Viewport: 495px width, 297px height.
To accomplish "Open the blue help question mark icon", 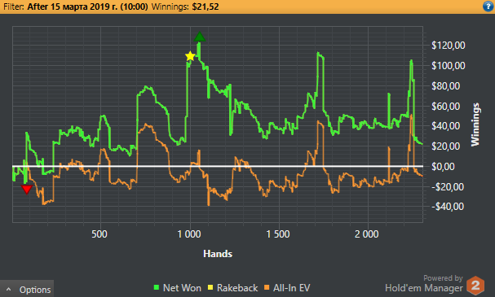I will pos(488,7).
